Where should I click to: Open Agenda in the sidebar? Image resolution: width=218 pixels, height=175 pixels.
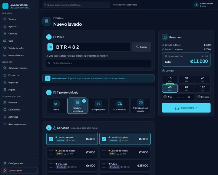pos(19,26)
